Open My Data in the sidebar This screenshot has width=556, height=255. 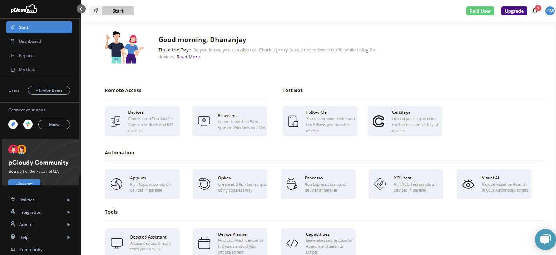point(27,70)
